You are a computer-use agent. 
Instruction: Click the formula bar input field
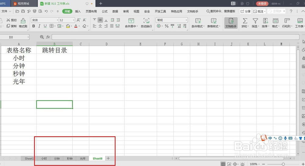point(175,37)
